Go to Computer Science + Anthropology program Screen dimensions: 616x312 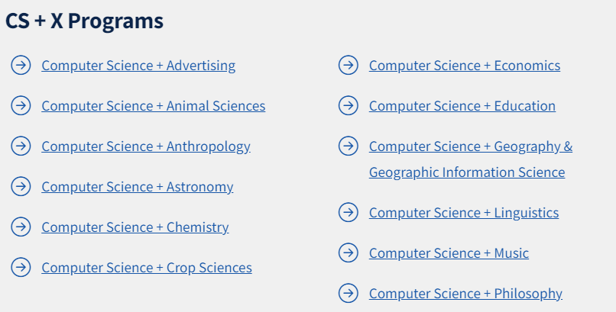coord(145,146)
